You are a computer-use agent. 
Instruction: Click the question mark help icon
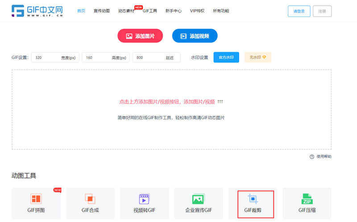coord(312,156)
